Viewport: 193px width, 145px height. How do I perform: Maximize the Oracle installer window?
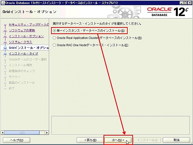(x=185, y=3)
